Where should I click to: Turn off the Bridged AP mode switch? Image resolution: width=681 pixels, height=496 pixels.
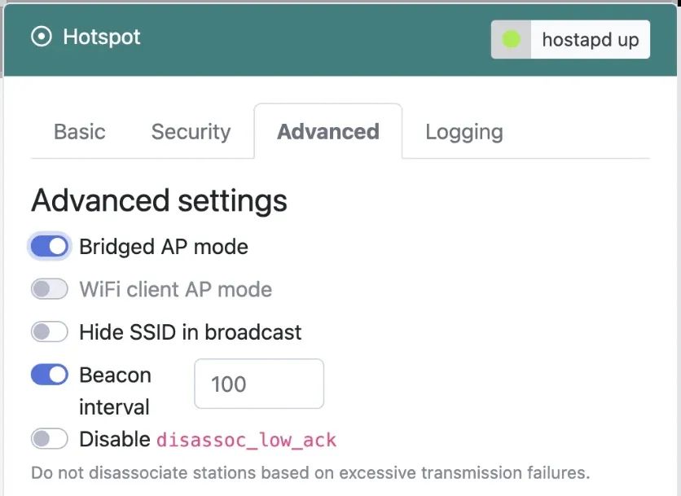pyautogui.click(x=50, y=246)
